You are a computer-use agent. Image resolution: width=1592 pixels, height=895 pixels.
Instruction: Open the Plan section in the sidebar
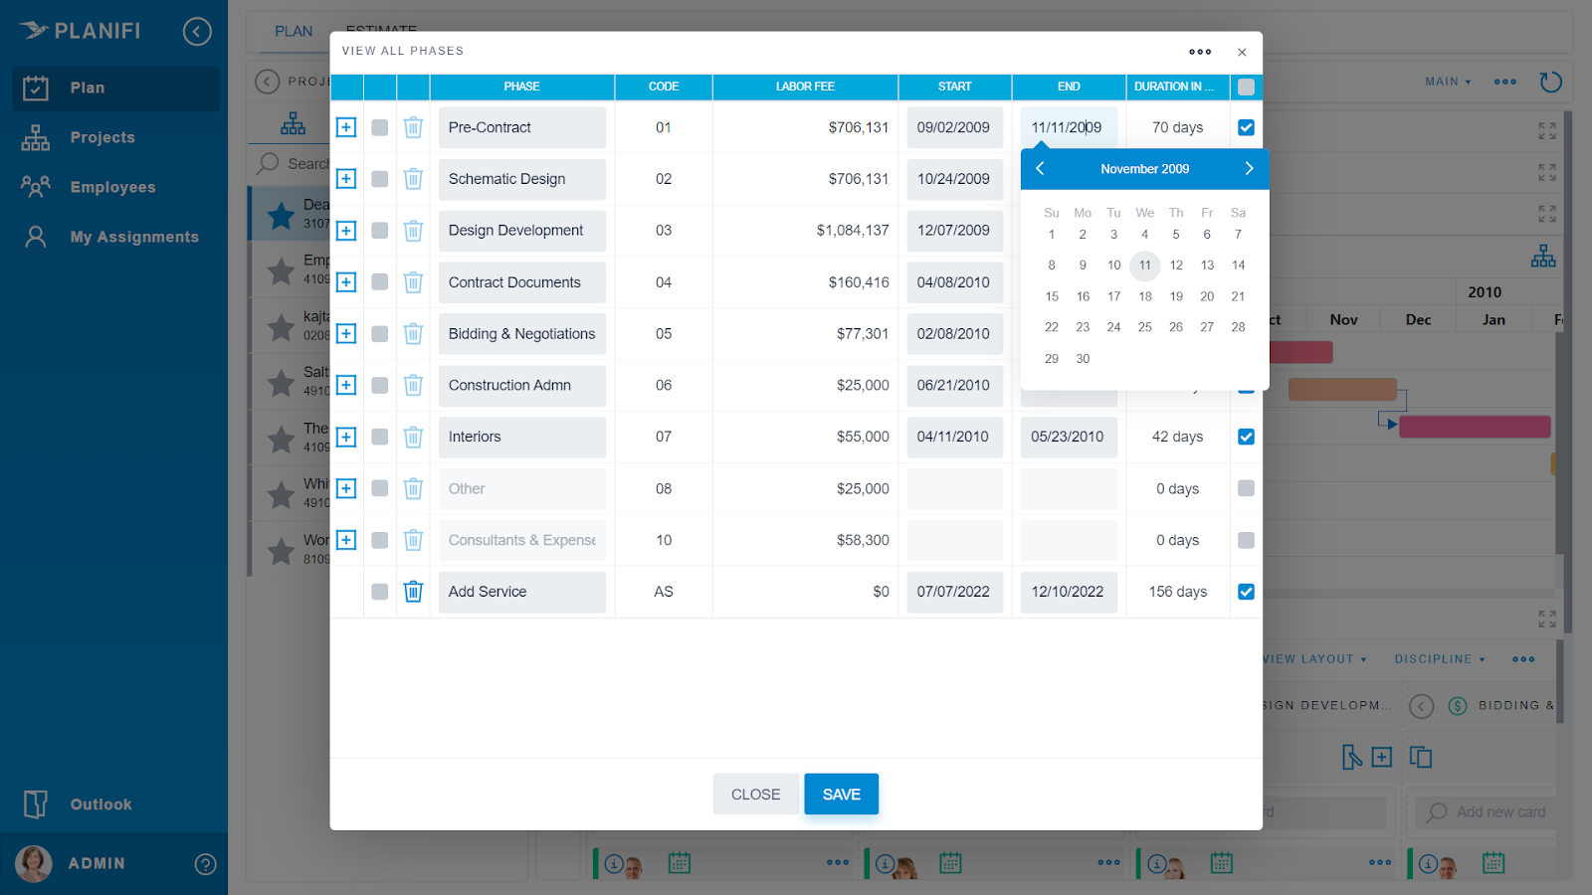pos(86,88)
